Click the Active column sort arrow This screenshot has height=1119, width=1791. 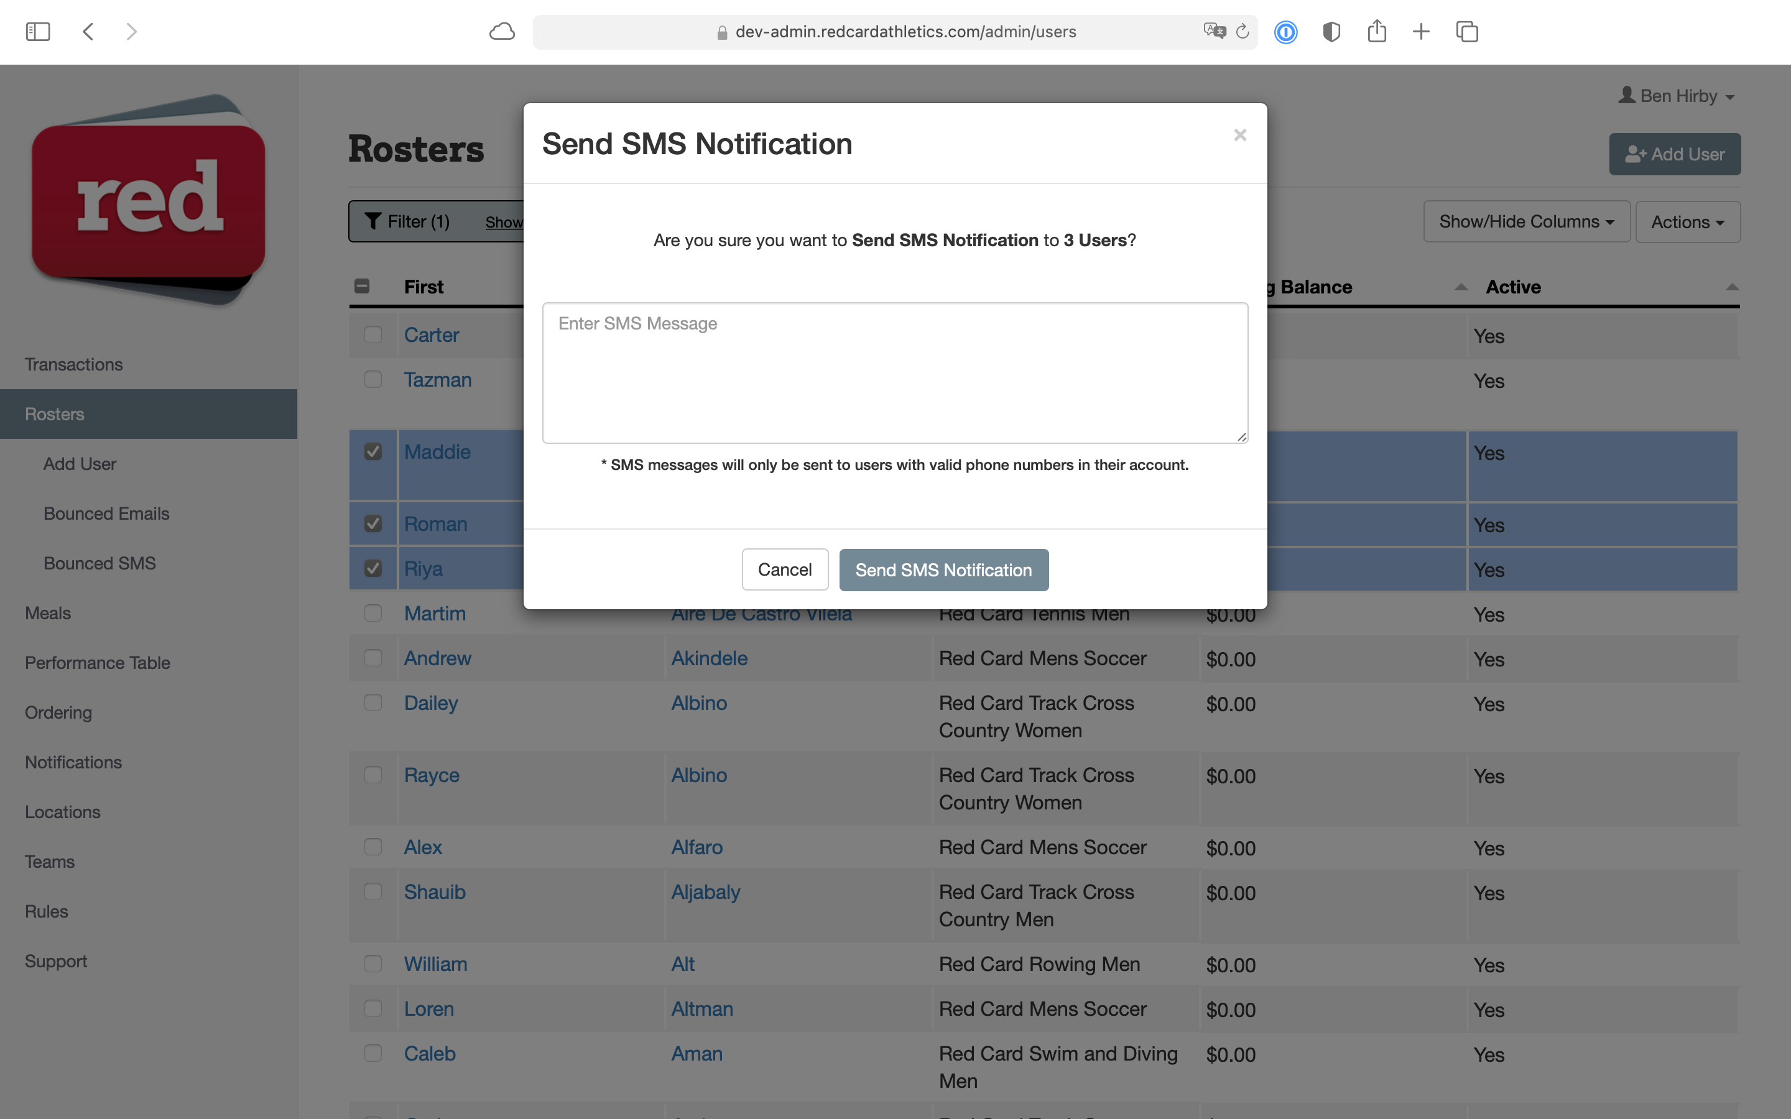point(1732,287)
